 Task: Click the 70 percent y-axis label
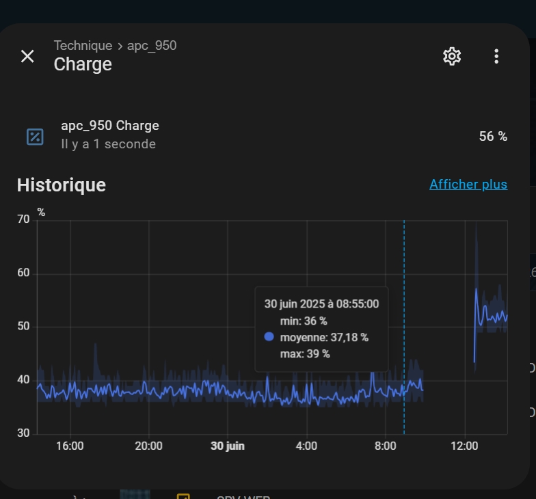pos(23,219)
